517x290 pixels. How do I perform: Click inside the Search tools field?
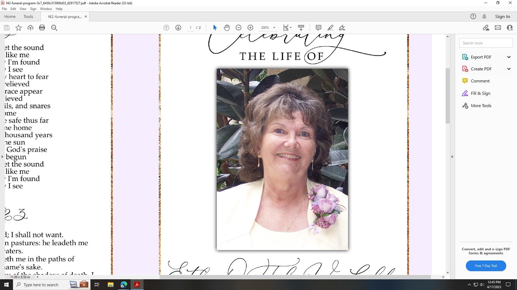(x=486, y=43)
